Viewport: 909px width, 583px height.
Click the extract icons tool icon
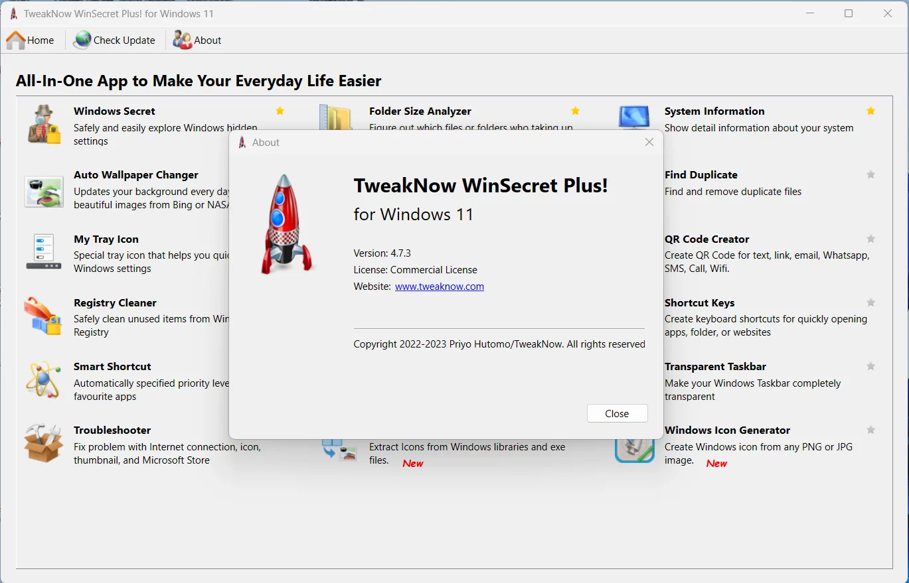(x=340, y=450)
